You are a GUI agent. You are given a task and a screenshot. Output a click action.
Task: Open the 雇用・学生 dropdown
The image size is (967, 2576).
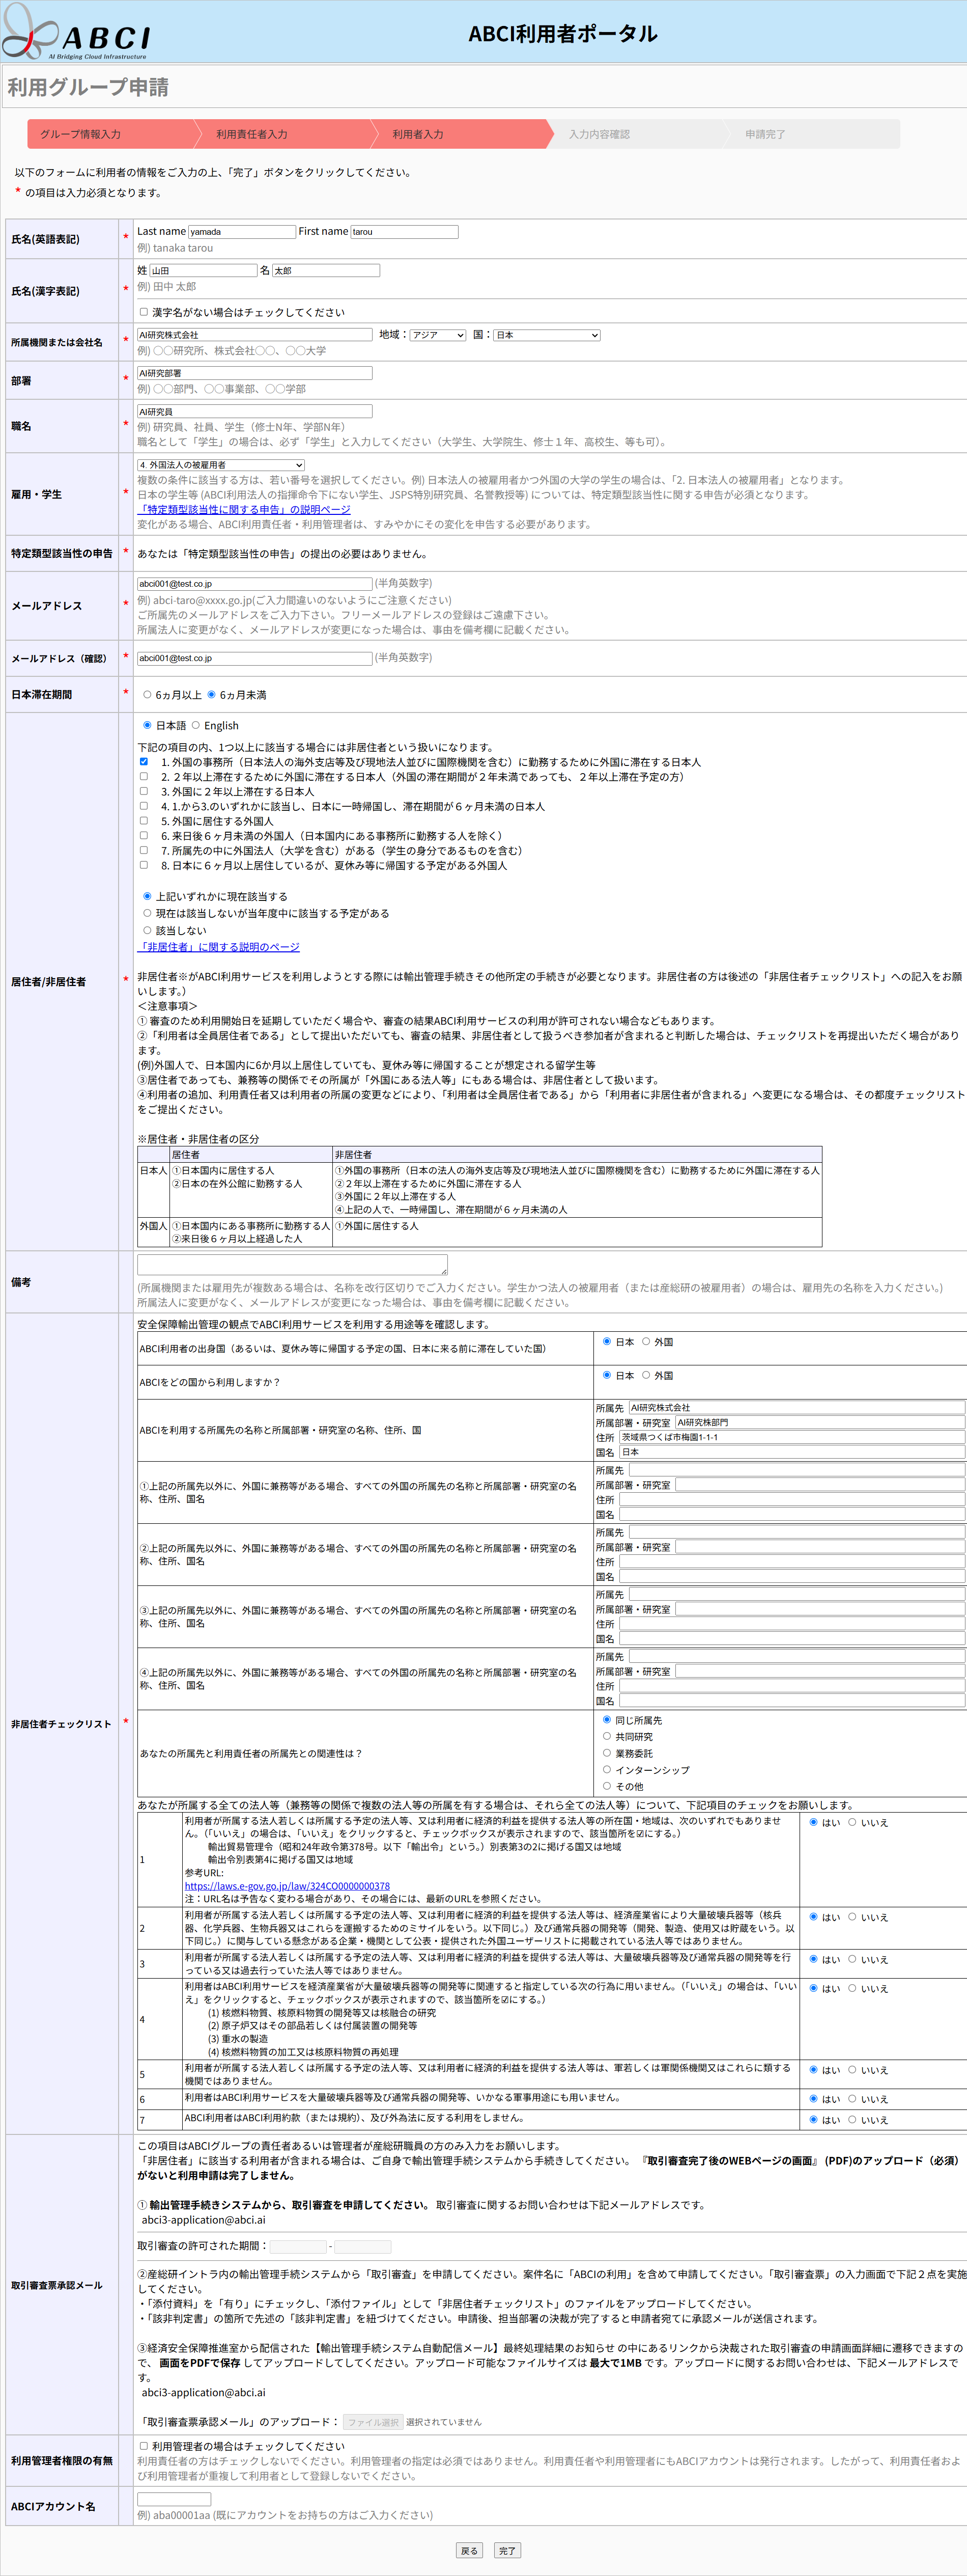[x=221, y=465]
